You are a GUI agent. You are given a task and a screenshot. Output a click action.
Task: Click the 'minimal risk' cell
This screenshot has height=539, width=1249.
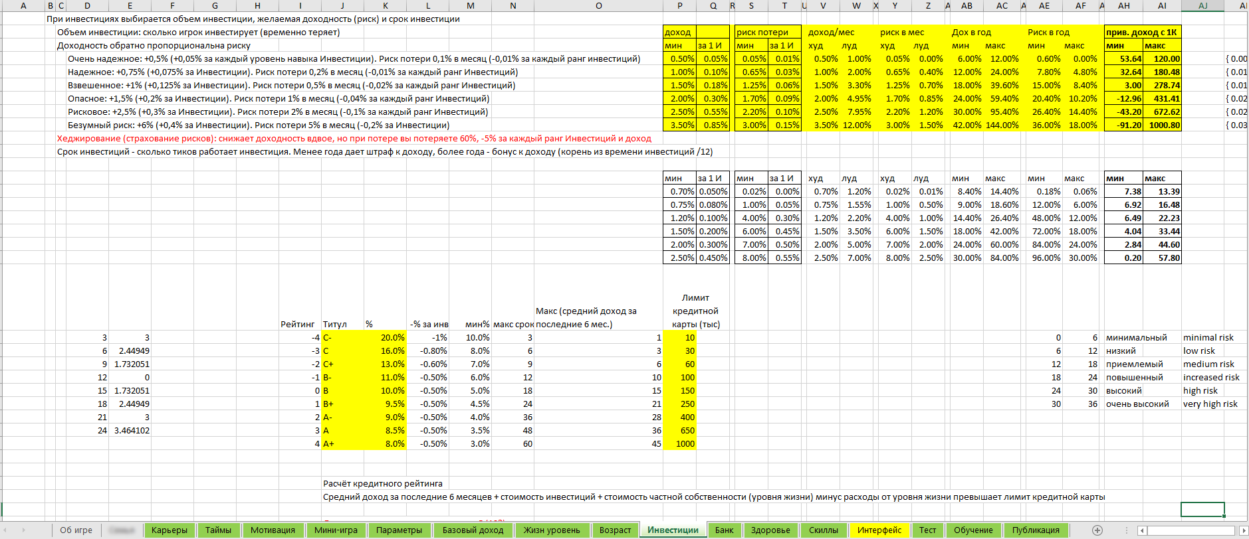[1208, 337]
